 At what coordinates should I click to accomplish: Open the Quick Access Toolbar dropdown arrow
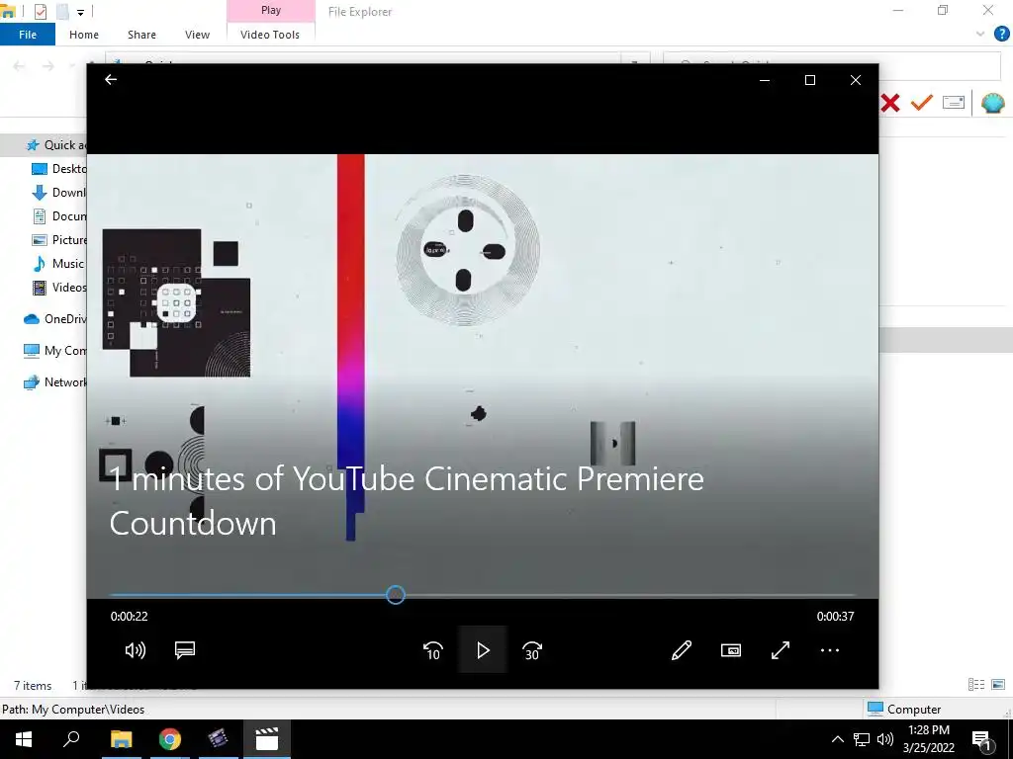point(80,12)
